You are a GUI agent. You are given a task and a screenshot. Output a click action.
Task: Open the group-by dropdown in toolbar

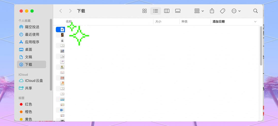(x=199, y=11)
